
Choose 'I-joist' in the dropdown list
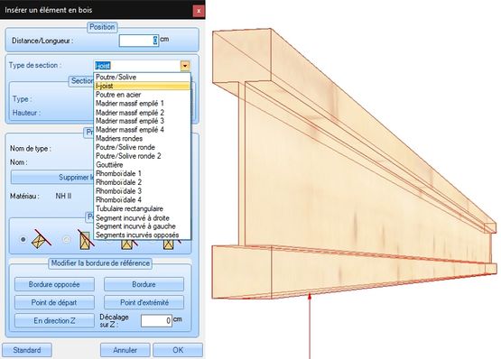click(143, 86)
